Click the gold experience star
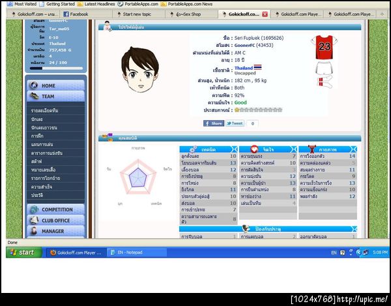 [237, 110]
